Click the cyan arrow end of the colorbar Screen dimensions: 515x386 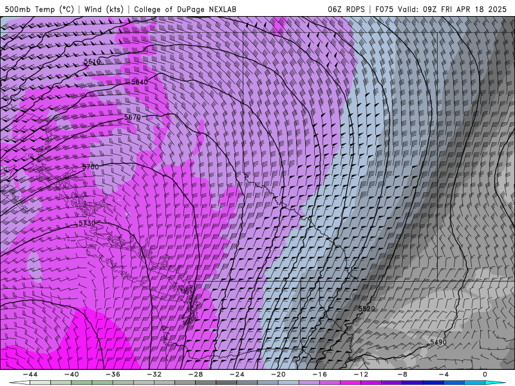tap(495, 383)
